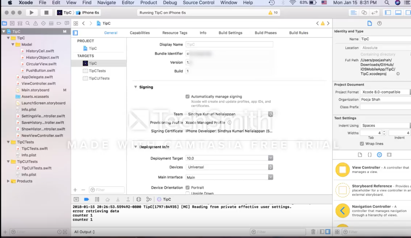Image resolution: width=411 pixels, height=238 pixels.
Task: Show the Object library icon
Action: click(379, 155)
